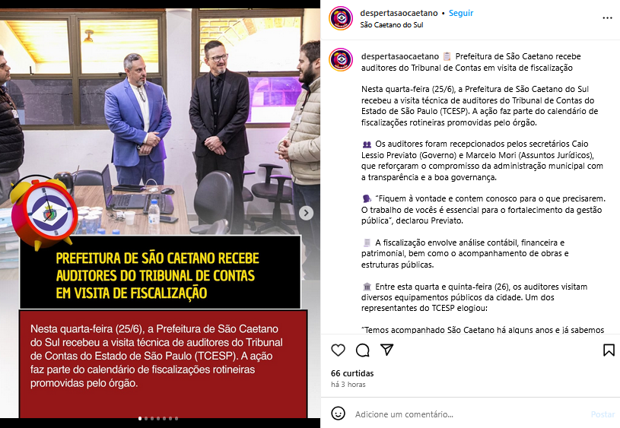The width and height of the screenshot is (620, 428).
Task: Open the despertasaocaetano username in header
Action: coord(399,13)
